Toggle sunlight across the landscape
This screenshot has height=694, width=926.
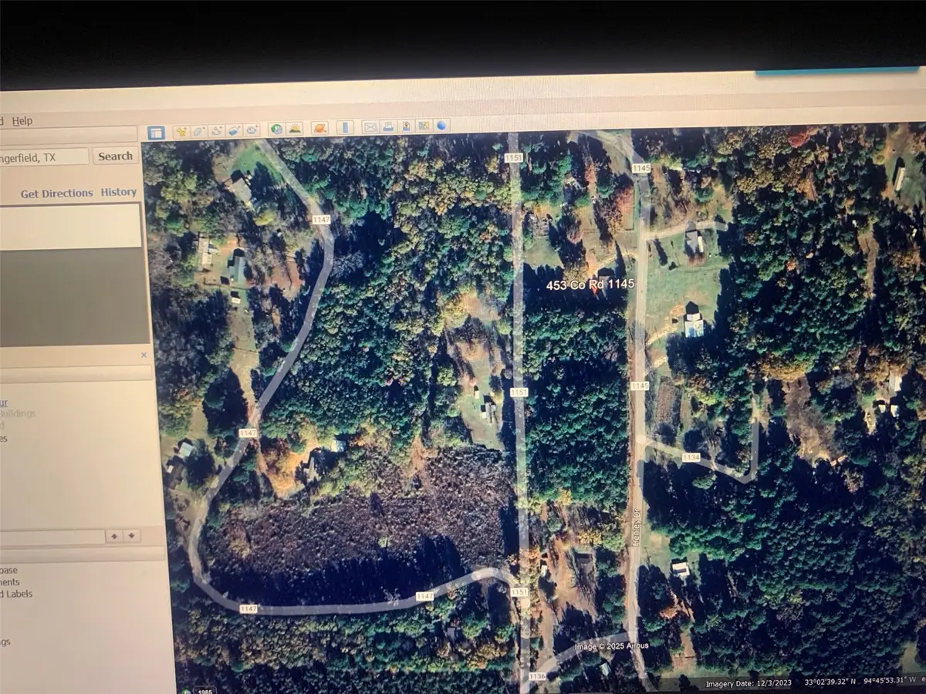point(294,131)
